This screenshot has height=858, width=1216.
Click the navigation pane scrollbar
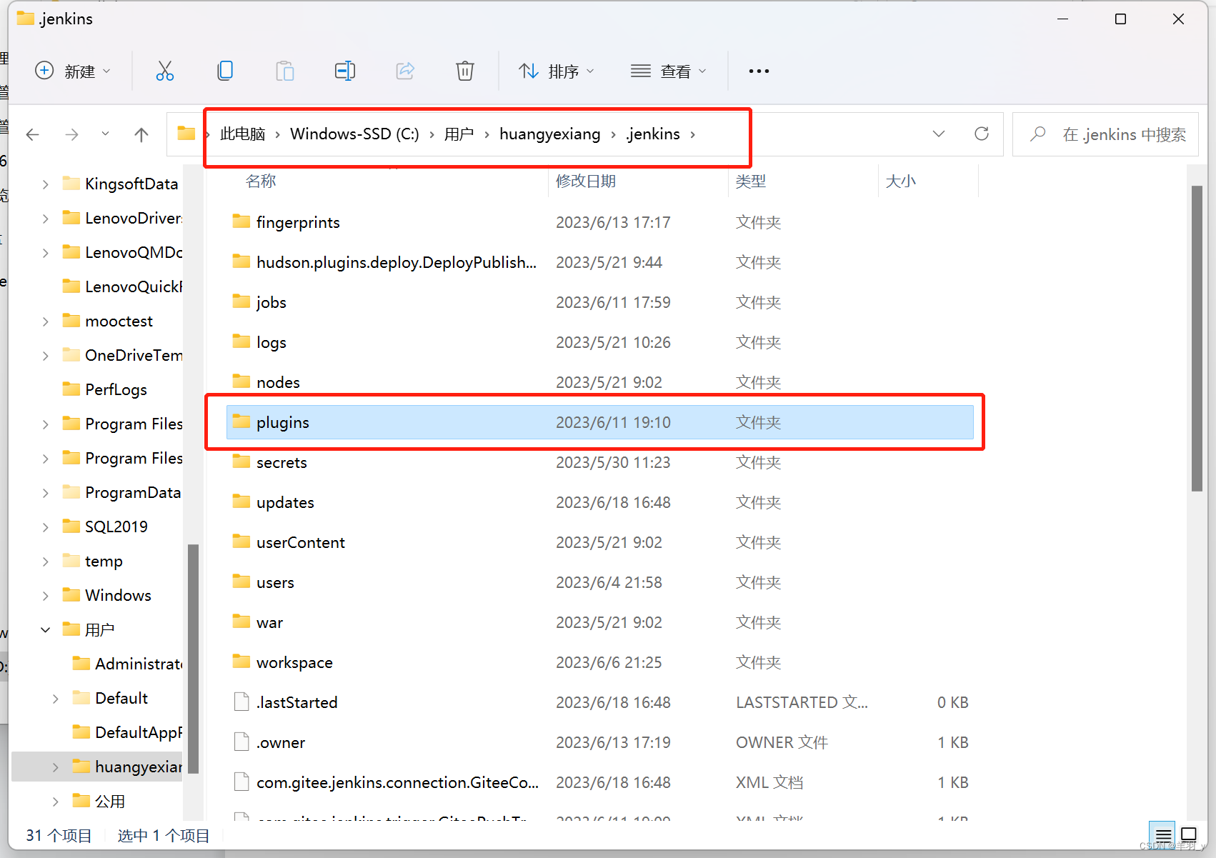tap(192, 659)
